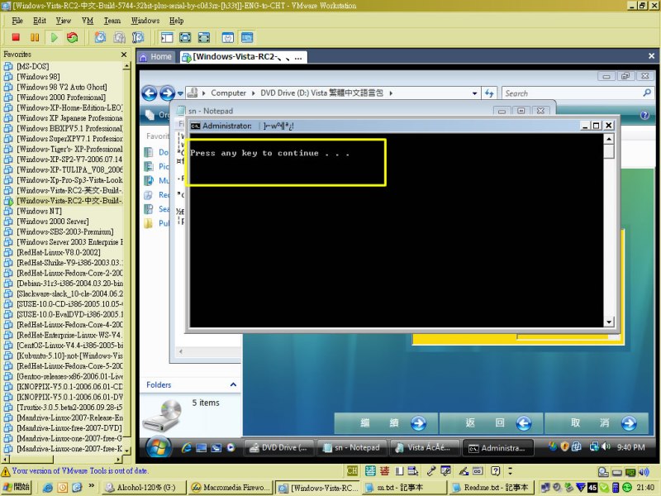Viewport: 661px width, 496px height.
Task: Click the command prompt scrollbar up arrow
Action: [608, 139]
